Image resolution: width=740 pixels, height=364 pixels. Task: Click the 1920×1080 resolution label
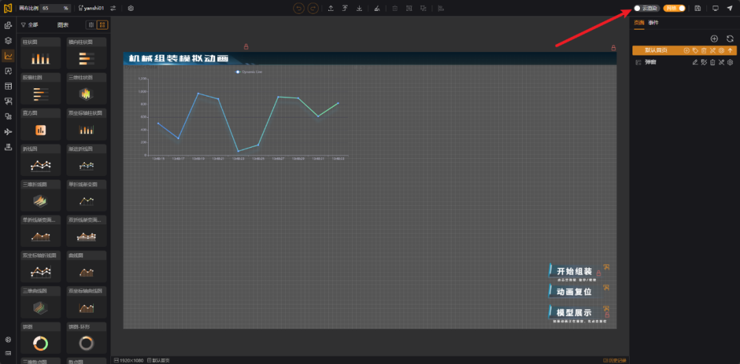point(129,360)
